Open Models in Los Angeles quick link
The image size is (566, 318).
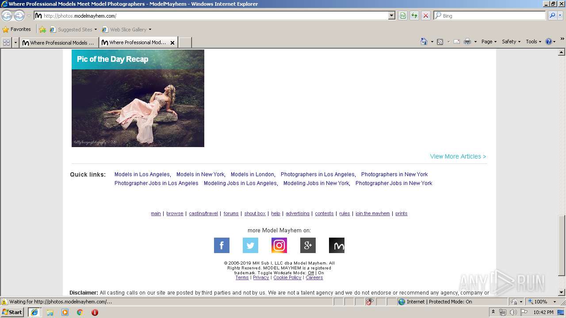[142, 174]
